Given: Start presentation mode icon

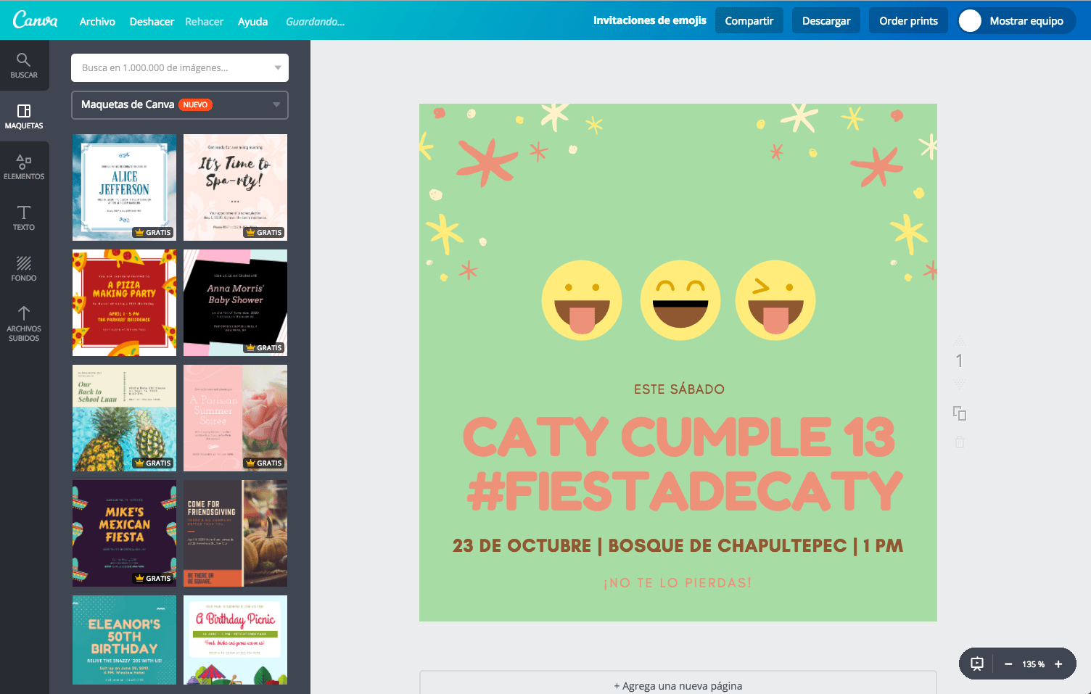Looking at the screenshot, I should coord(977,664).
